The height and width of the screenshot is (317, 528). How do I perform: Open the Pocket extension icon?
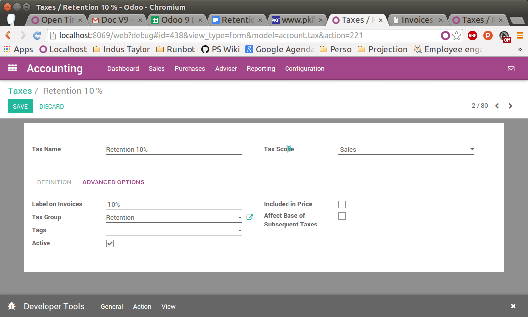pos(488,35)
